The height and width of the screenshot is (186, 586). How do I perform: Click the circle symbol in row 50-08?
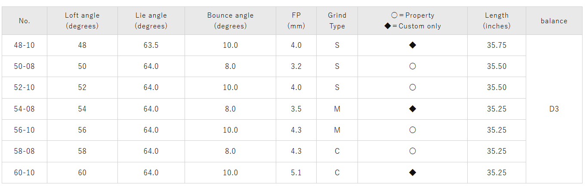pos(412,66)
